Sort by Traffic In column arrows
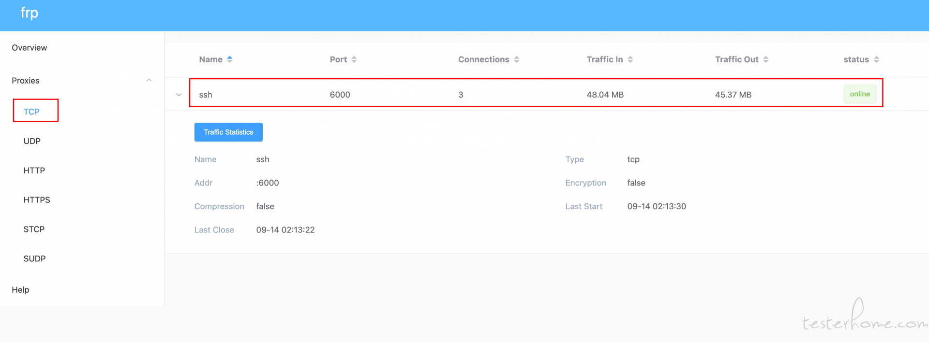 click(x=630, y=59)
